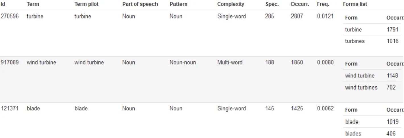
Task: Sort by the Id column header
Action: (x=3, y=4)
